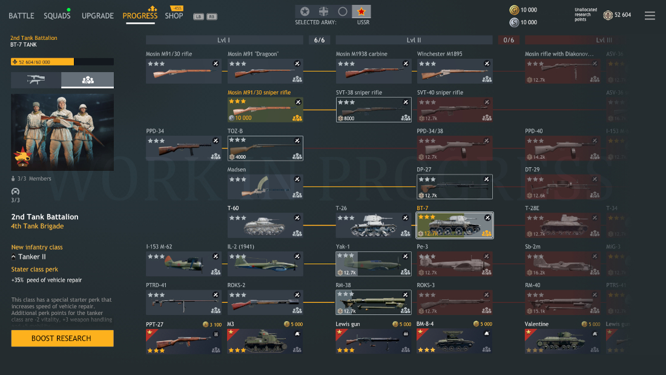
Task: Select the circle emblem army icon
Action: click(x=343, y=12)
